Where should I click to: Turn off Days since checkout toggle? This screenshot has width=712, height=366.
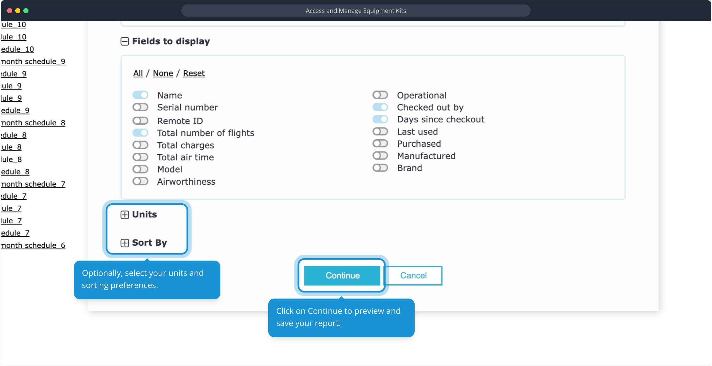tap(380, 119)
